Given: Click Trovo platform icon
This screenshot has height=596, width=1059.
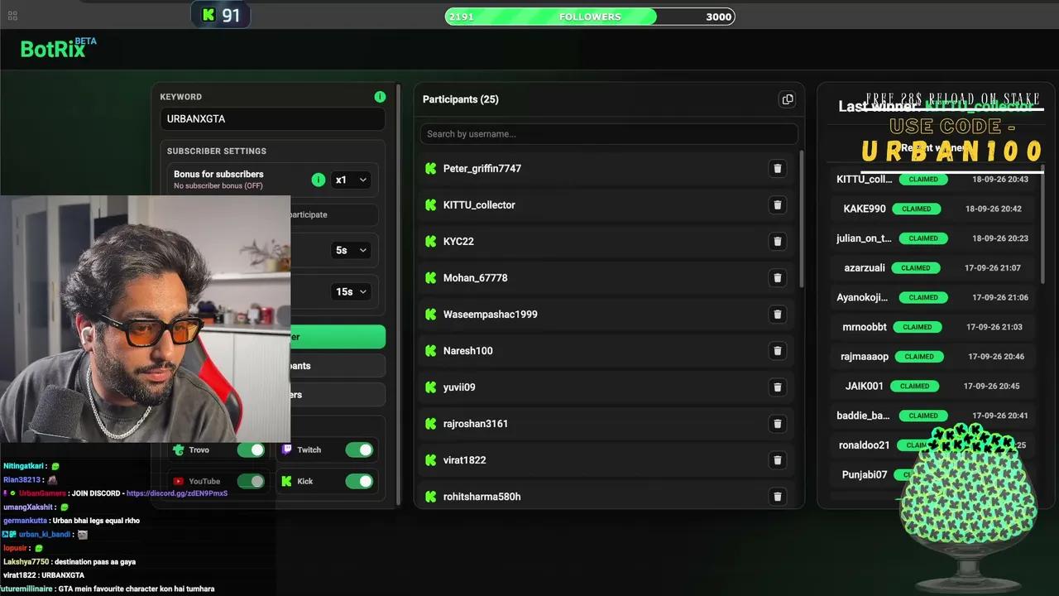Looking at the screenshot, I should click(178, 449).
